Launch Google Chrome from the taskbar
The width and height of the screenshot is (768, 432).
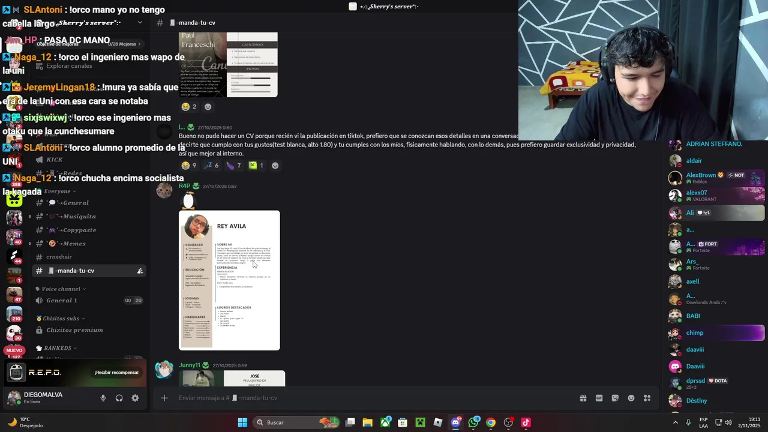(x=491, y=422)
